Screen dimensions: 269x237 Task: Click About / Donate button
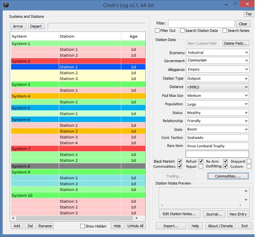pos(221,226)
